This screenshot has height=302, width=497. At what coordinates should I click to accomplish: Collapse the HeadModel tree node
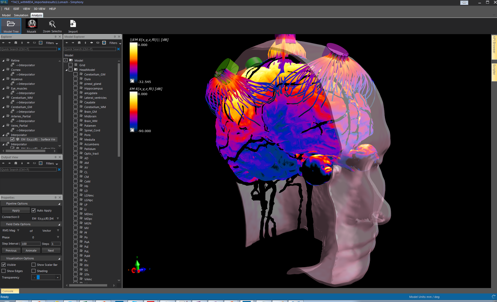[x=67, y=70]
